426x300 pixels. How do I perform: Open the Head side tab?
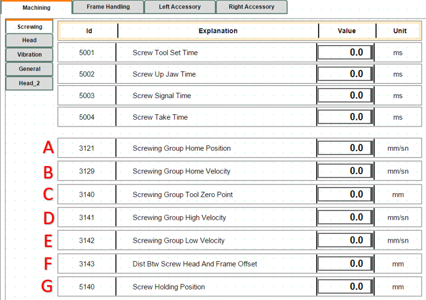point(30,41)
